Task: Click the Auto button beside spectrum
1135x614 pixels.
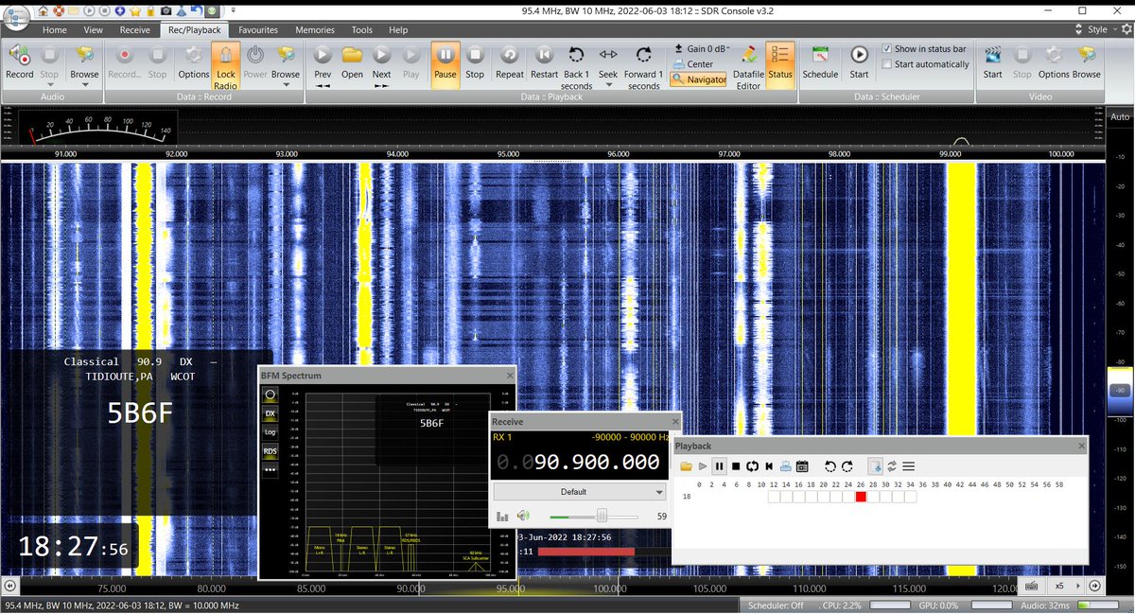Action: [1120, 117]
